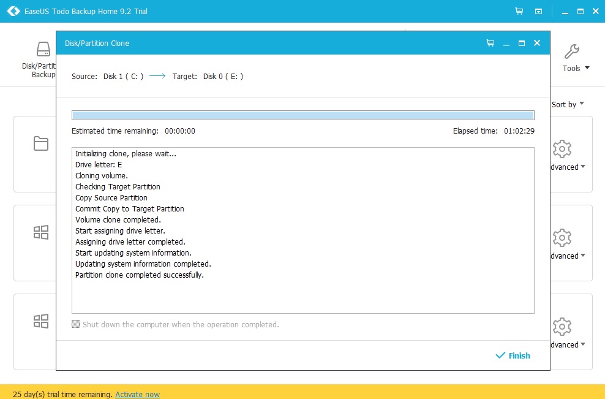Click the estimated time remaining value 00:00:00
The height and width of the screenshot is (399, 605).
(180, 131)
